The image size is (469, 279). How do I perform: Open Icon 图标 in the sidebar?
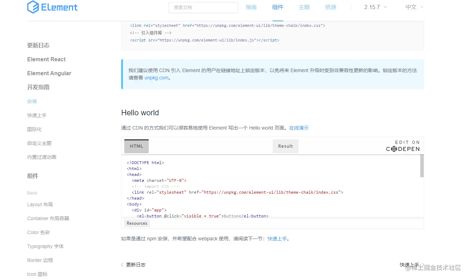[x=37, y=274]
